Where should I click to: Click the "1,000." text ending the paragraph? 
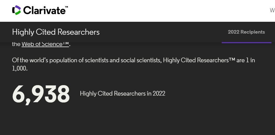click(20, 69)
